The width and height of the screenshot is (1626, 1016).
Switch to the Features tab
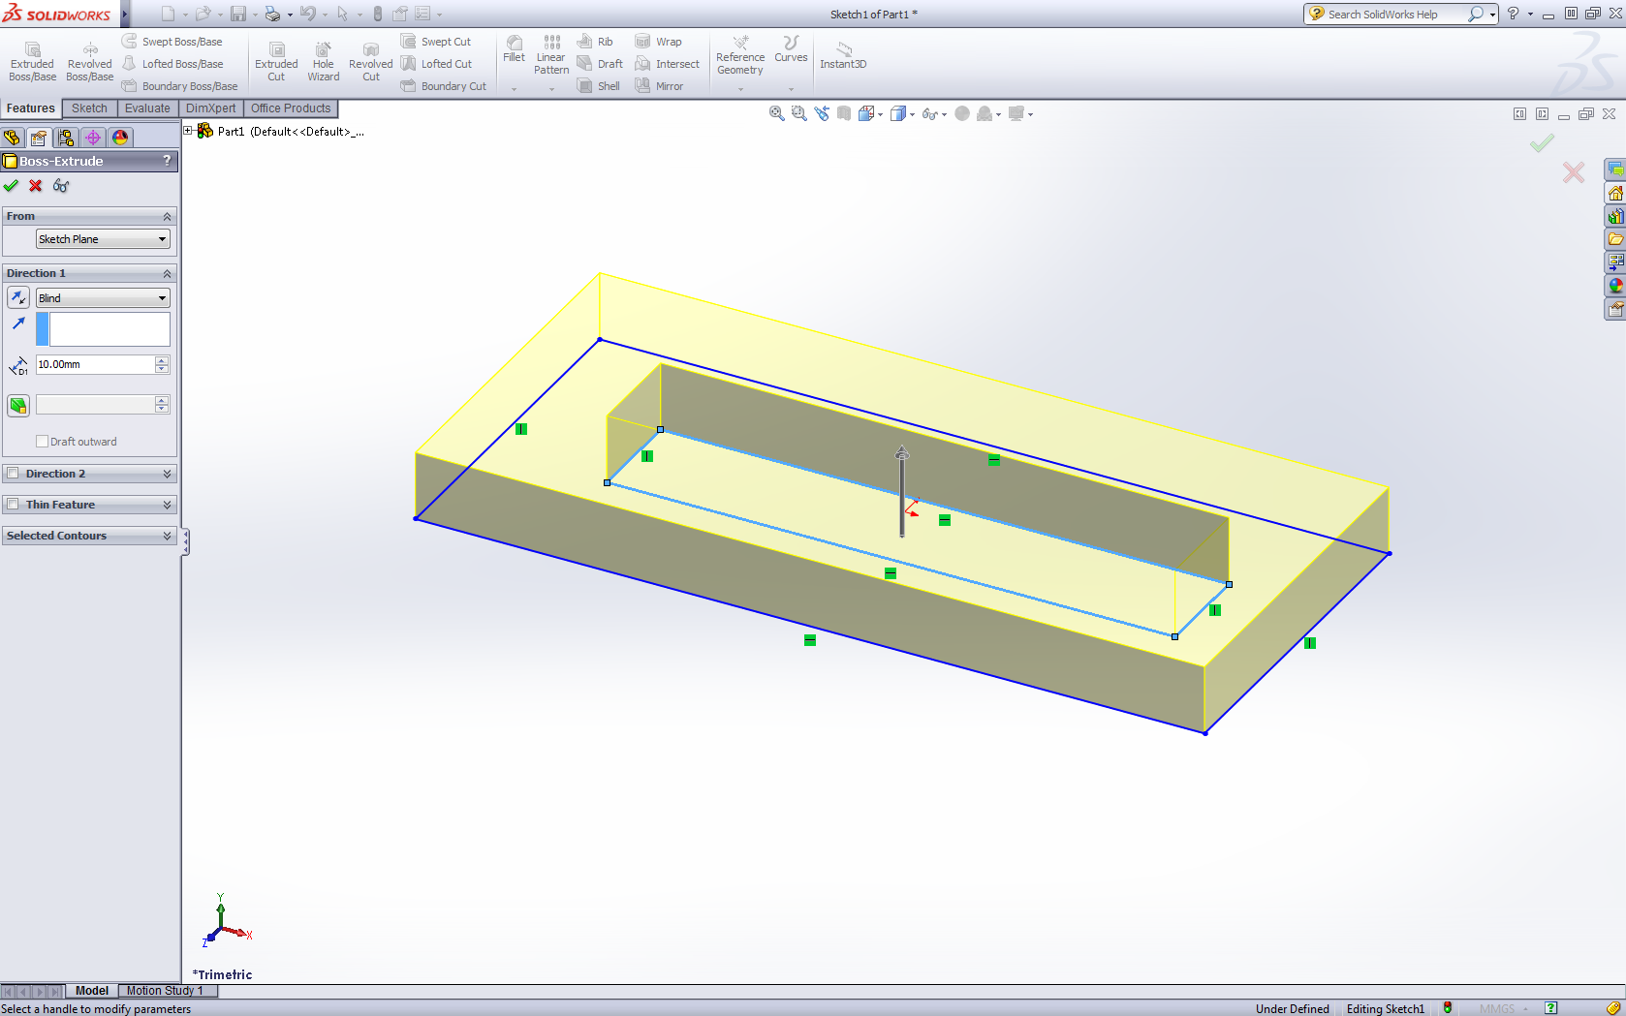coord(31,108)
